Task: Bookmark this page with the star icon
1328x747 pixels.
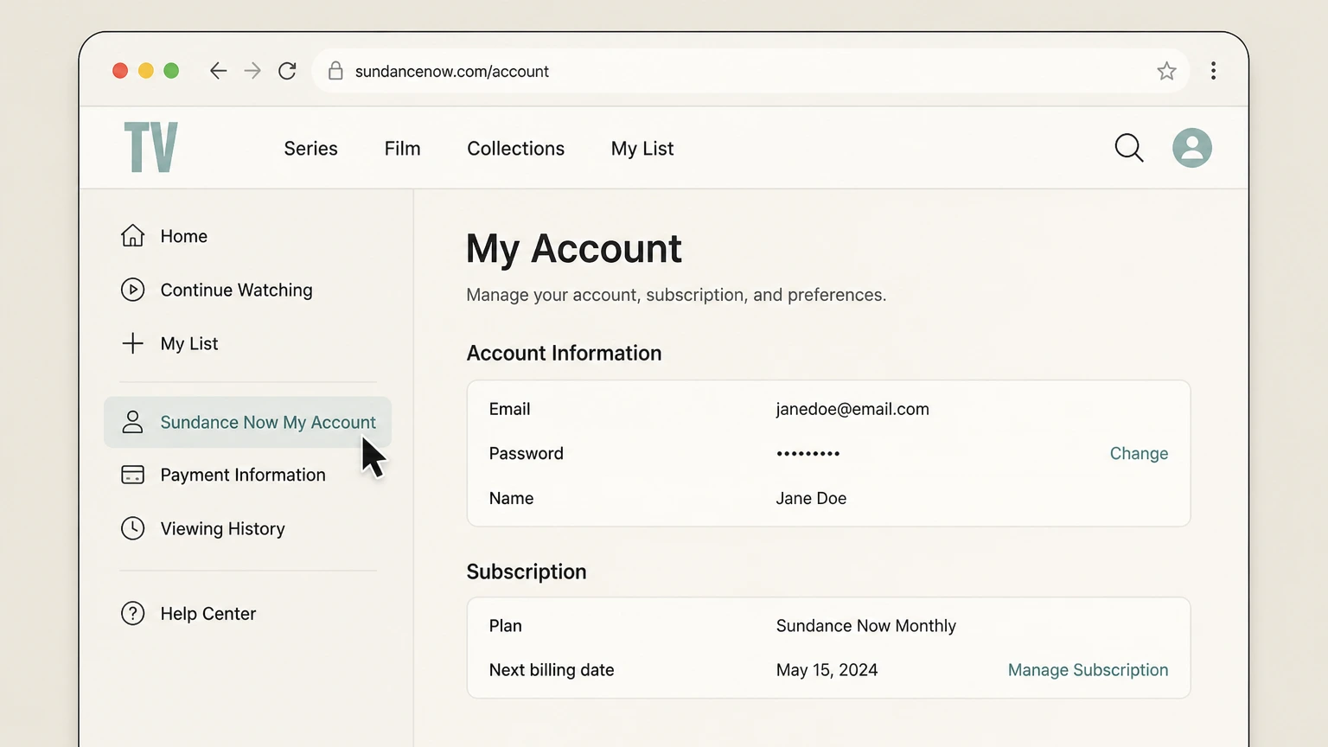Action: (x=1166, y=71)
